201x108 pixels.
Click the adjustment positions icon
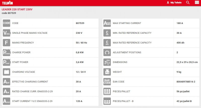pyautogui.click(x=107, y=52)
